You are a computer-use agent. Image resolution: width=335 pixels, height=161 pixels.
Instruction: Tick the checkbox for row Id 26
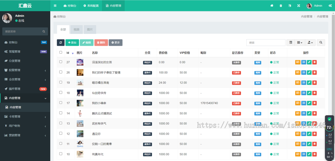pos(61,72)
